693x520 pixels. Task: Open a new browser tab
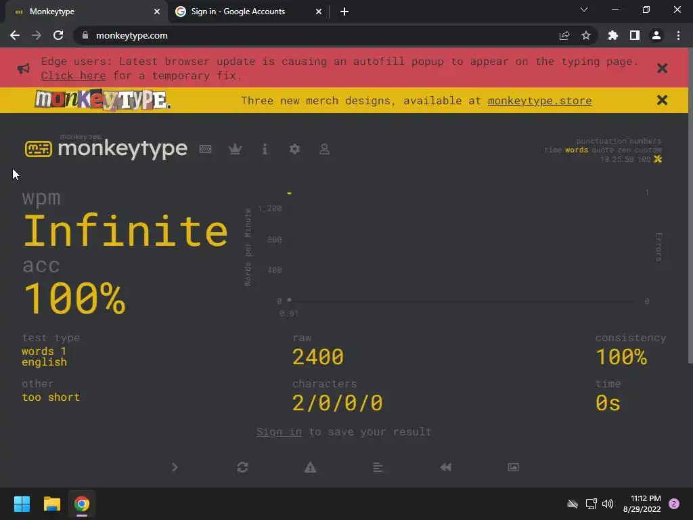(344, 12)
